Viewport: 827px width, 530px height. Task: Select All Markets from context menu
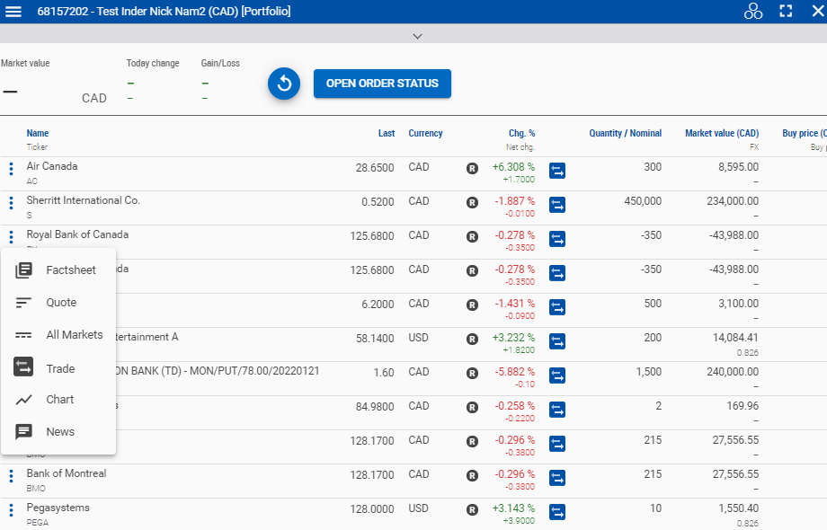[58, 335]
